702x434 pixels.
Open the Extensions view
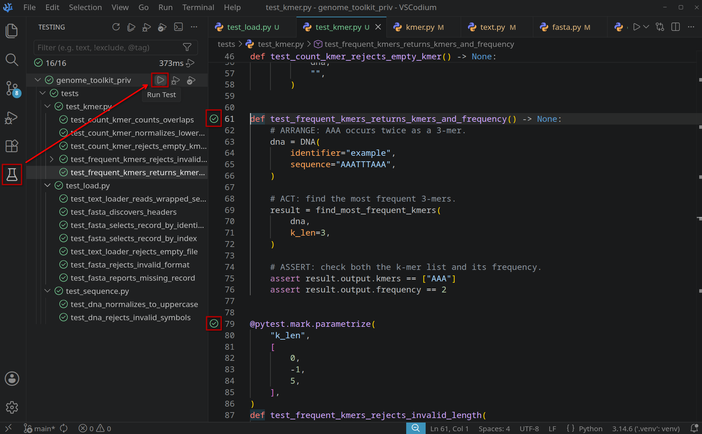(x=12, y=146)
